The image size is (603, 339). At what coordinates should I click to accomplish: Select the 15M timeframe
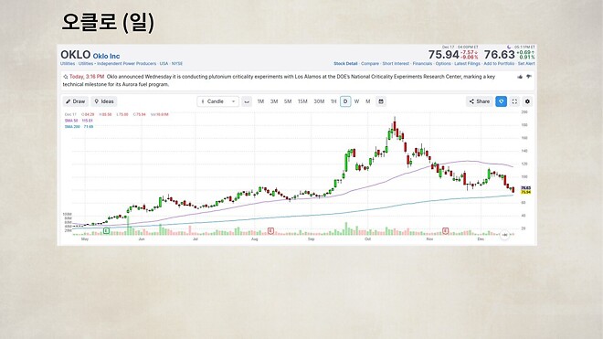click(302, 101)
